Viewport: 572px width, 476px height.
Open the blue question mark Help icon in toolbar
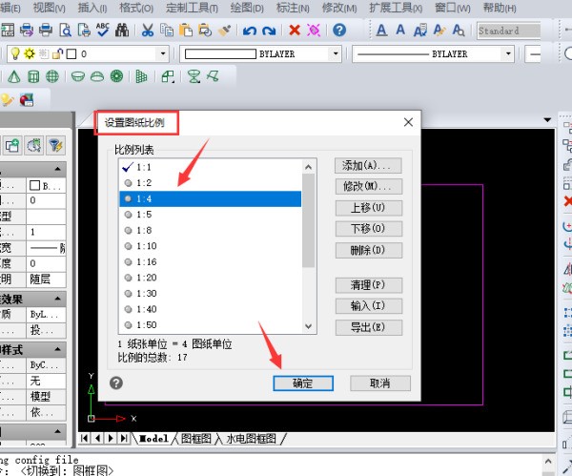coord(339,31)
